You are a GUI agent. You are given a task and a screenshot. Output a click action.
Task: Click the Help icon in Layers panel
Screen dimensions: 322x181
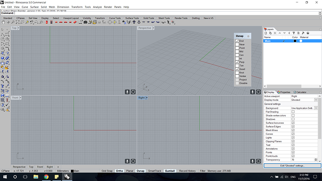(308, 33)
